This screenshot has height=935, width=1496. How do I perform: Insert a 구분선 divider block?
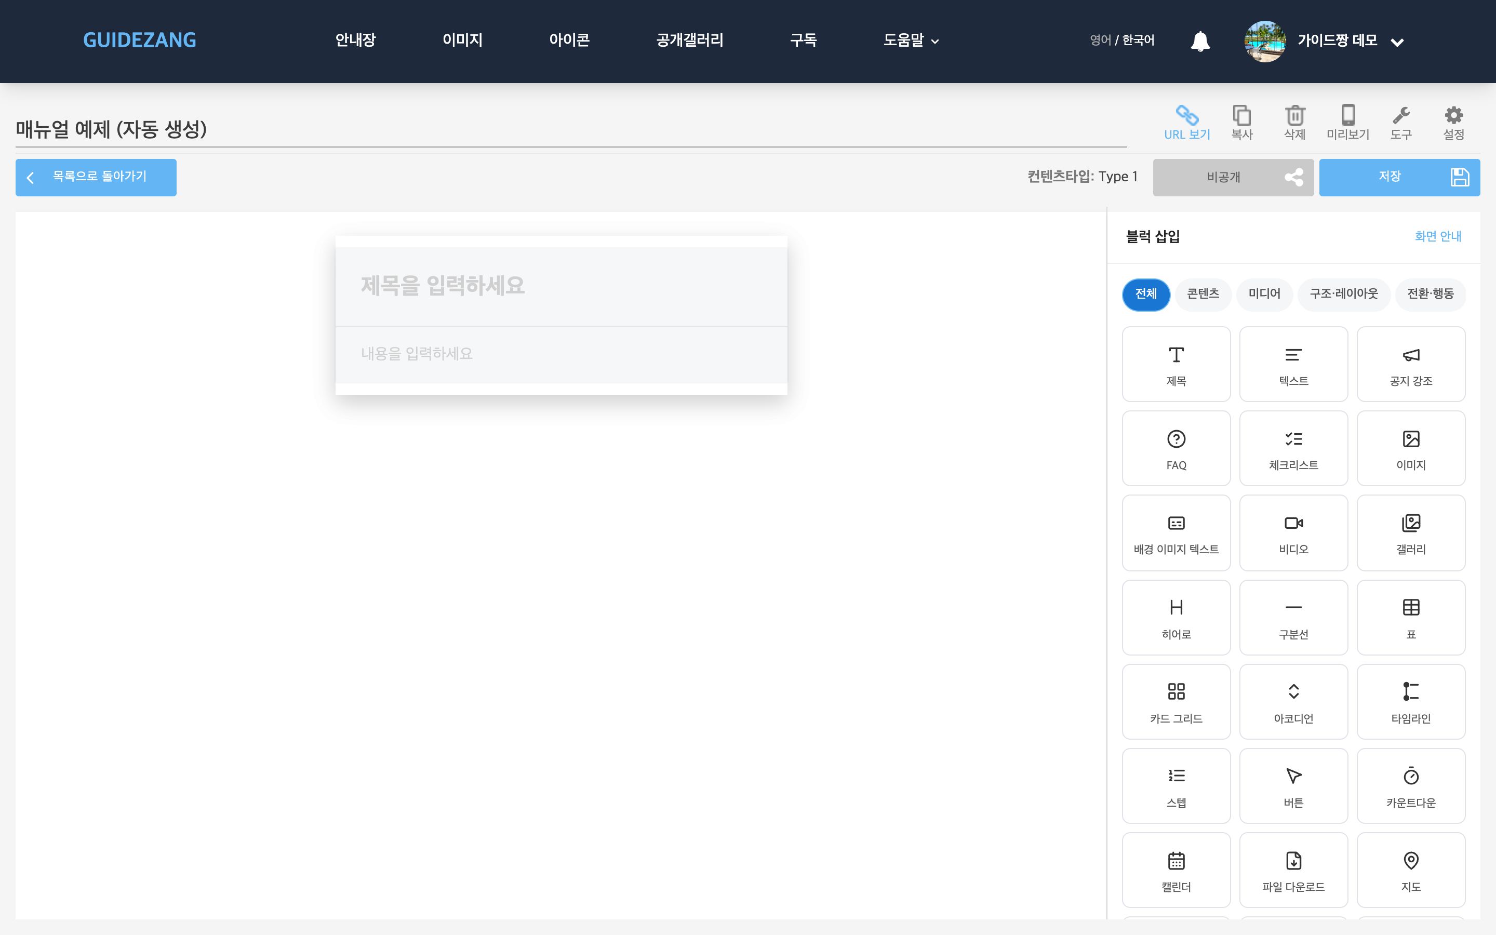coord(1293,617)
